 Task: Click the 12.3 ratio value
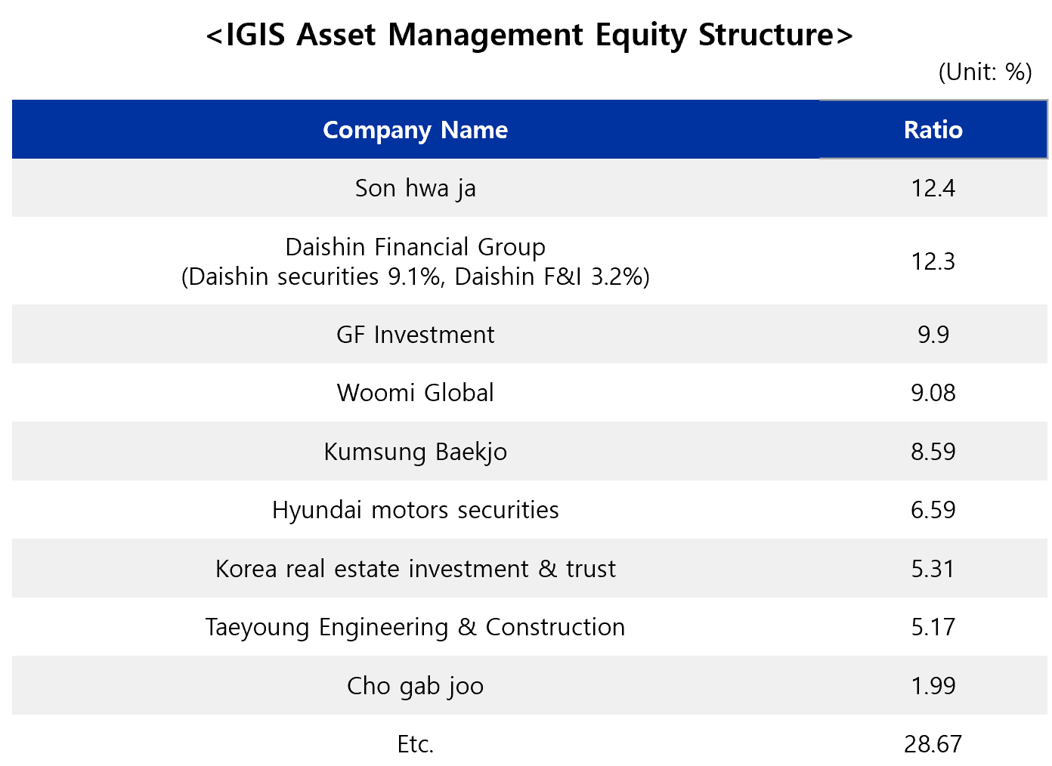pos(933,261)
